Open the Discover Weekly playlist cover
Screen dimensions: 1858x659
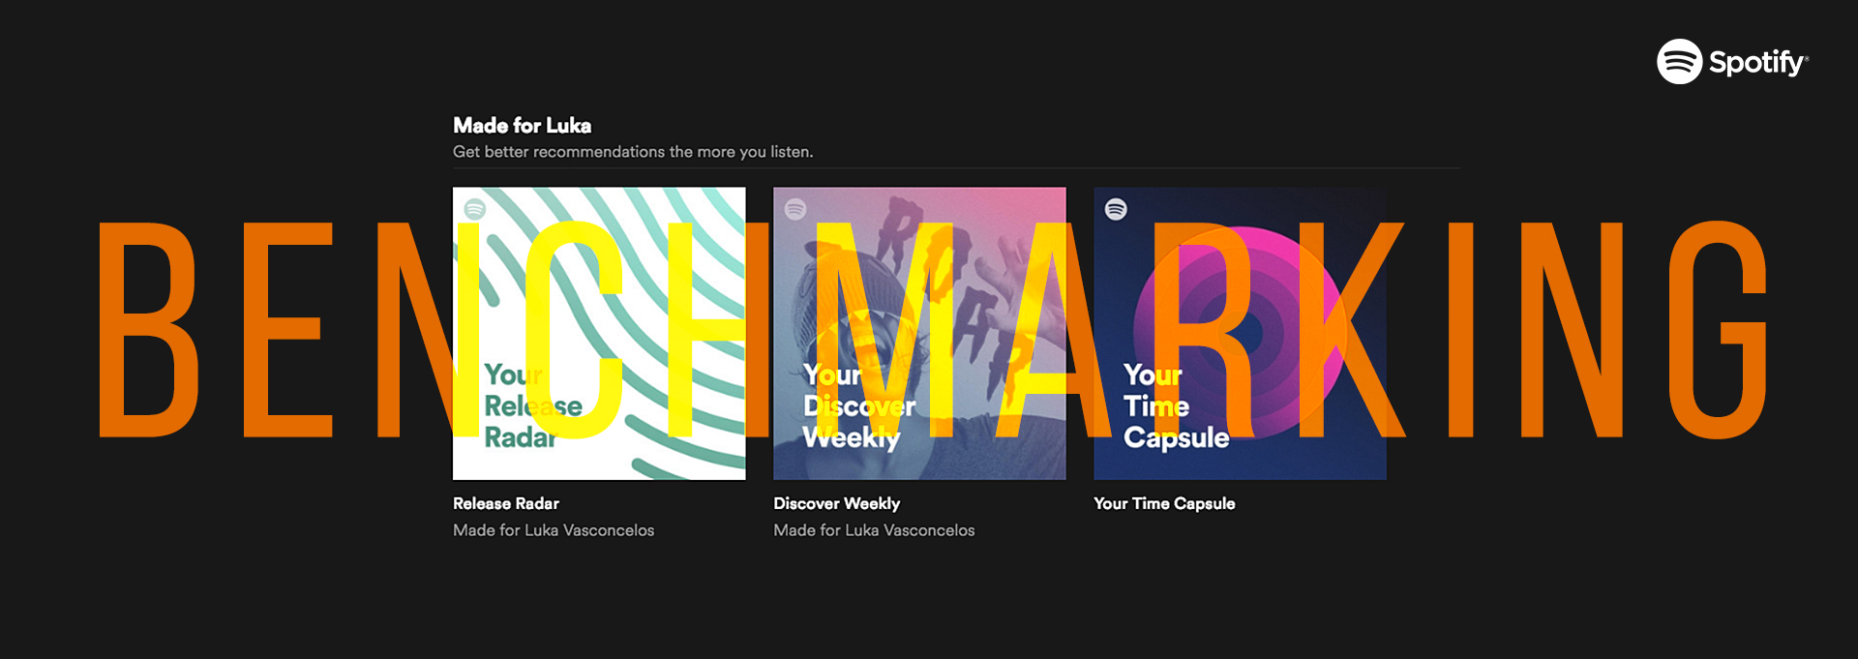(919, 333)
